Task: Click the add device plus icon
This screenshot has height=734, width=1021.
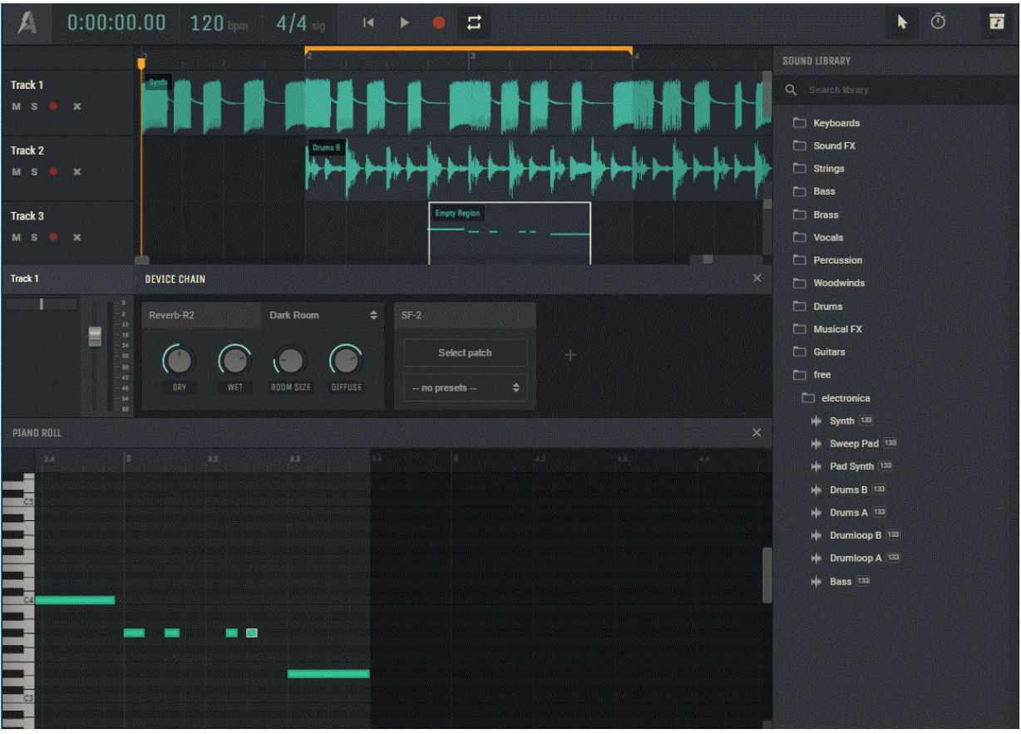Action: (x=570, y=356)
